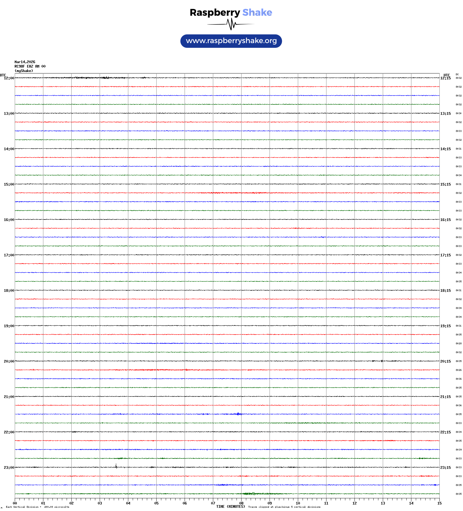Click the 15 minute mark on the bottom axis
Viewport: 463px width, 511px height.
point(439,503)
